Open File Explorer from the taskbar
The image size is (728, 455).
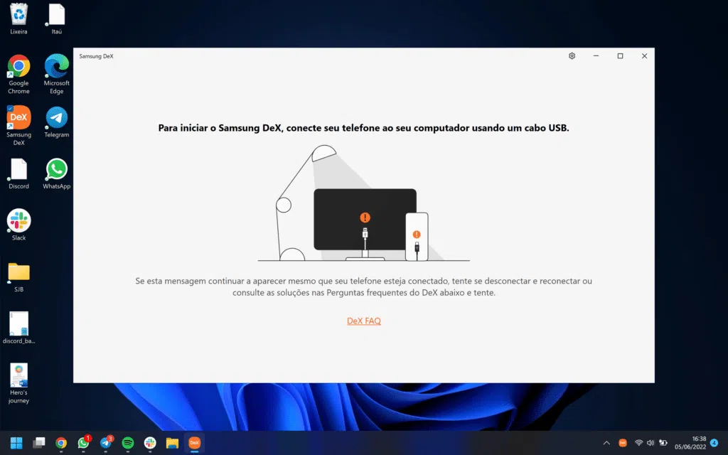coord(173,442)
